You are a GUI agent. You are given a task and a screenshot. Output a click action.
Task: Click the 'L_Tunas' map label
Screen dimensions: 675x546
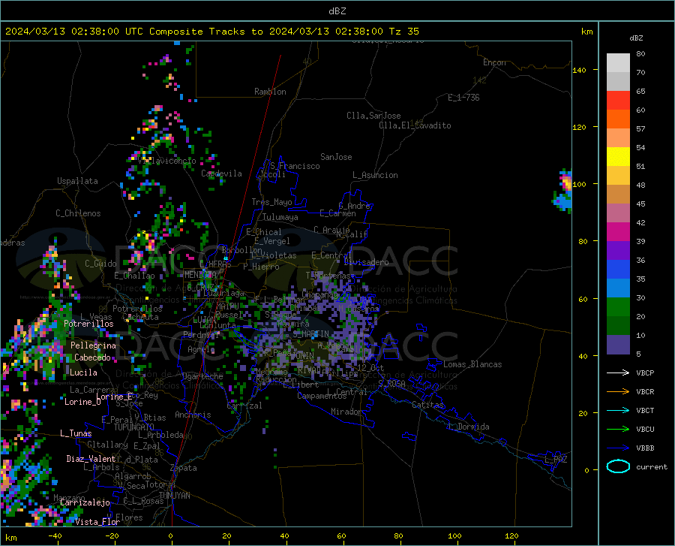tap(76, 433)
